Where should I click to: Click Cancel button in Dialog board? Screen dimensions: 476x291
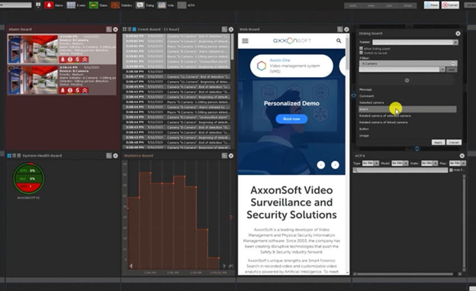point(454,142)
